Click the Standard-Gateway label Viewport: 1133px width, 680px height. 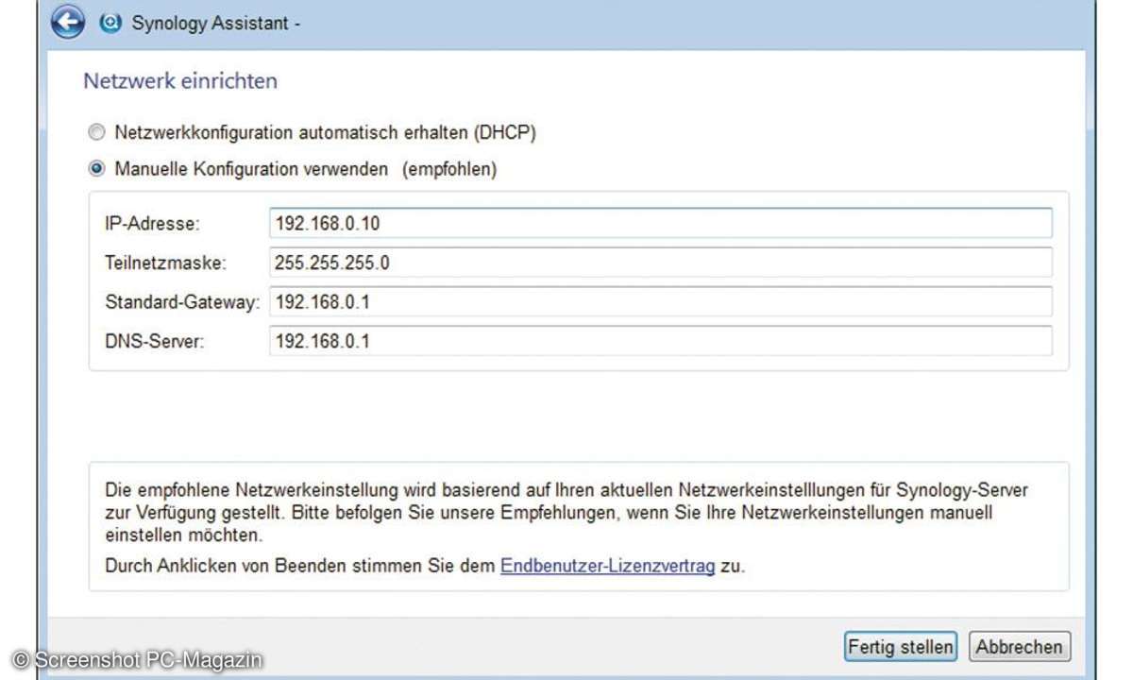point(181,302)
